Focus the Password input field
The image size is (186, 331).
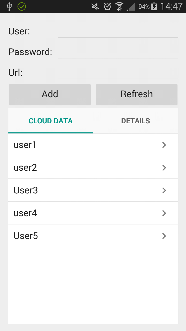(118, 52)
